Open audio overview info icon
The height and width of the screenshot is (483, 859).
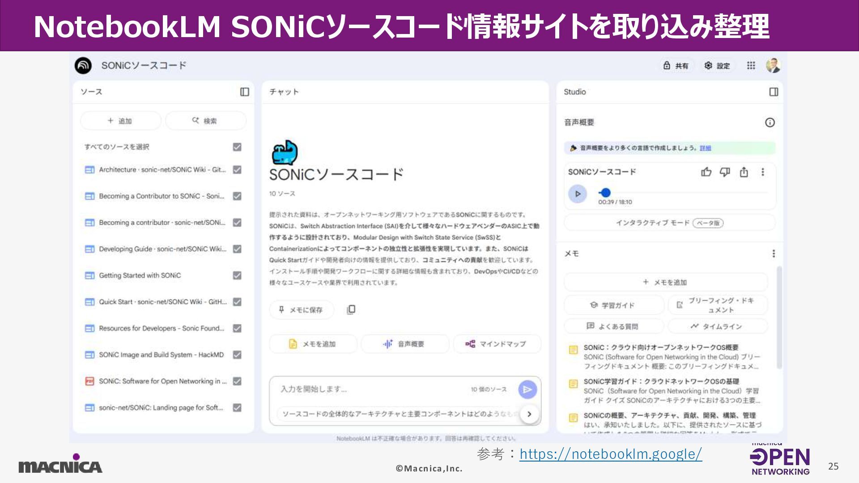(770, 123)
